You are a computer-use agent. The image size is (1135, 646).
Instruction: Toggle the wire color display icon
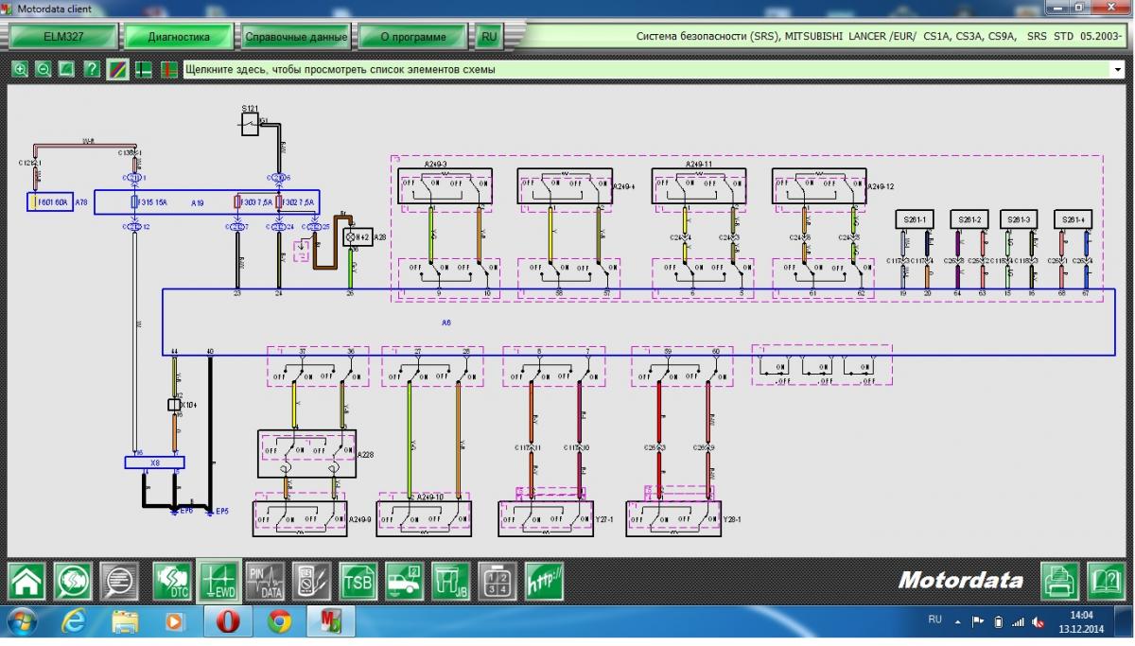(117, 69)
